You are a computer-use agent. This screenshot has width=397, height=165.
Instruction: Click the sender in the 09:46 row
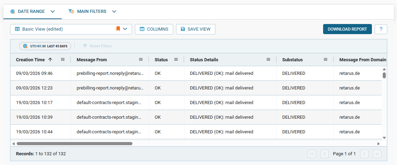pyautogui.click(x=110, y=73)
